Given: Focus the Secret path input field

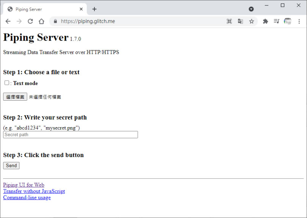Looking at the screenshot, I should point(70,135).
